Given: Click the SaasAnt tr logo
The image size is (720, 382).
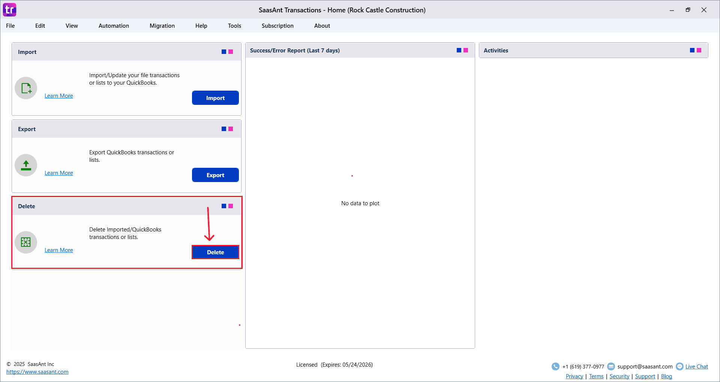Looking at the screenshot, I should pos(9,10).
